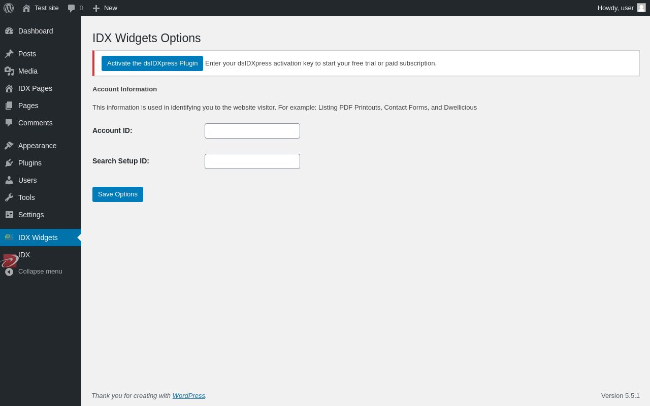Image resolution: width=650 pixels, height=406 pixels.
Task: Open the Pages menu item
Action: [x=41, y=106]
